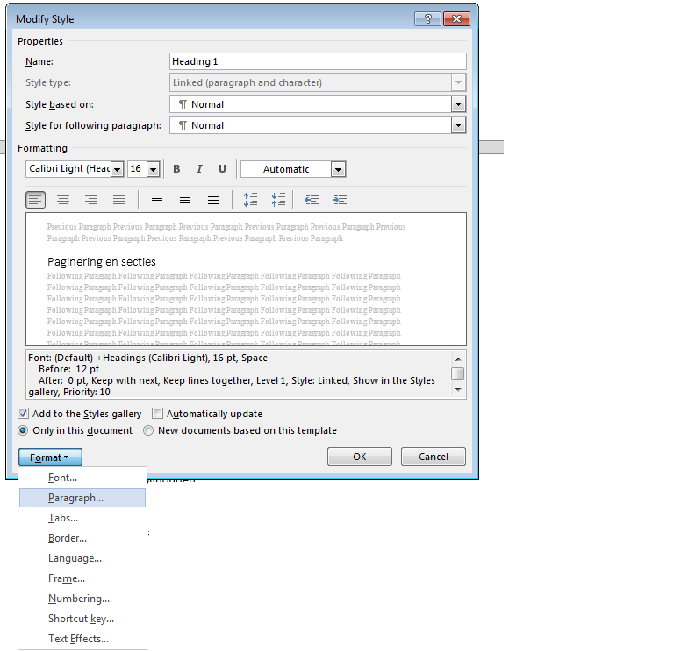Toggle Bold formatting button
The height and width of the screenshot is (652, 674).
tap(176, 169)
